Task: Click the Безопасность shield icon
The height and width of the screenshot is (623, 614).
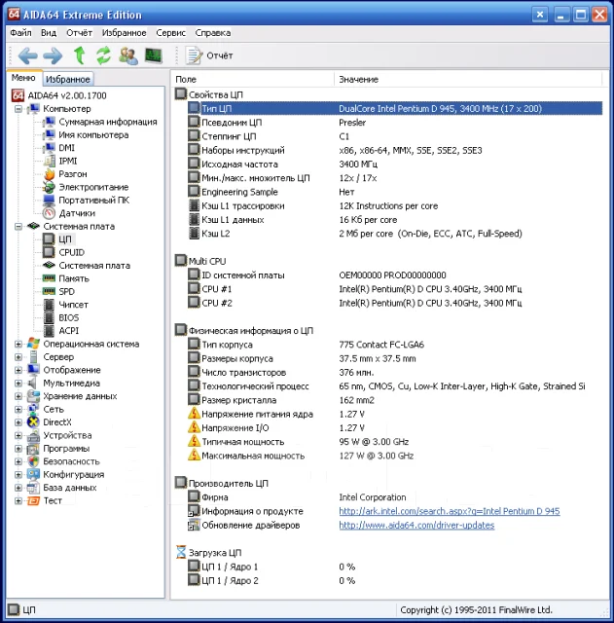Action: click(33, 461)
